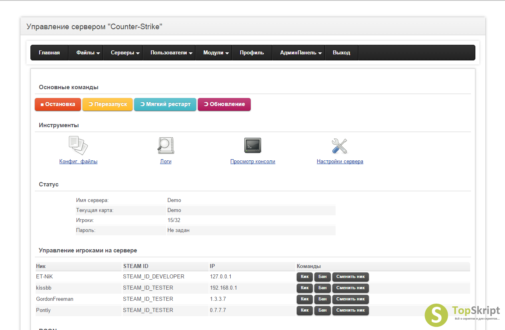This screenshot has width=505, height=330.
Task: Click the Имя сервера label
Action: 93,200
